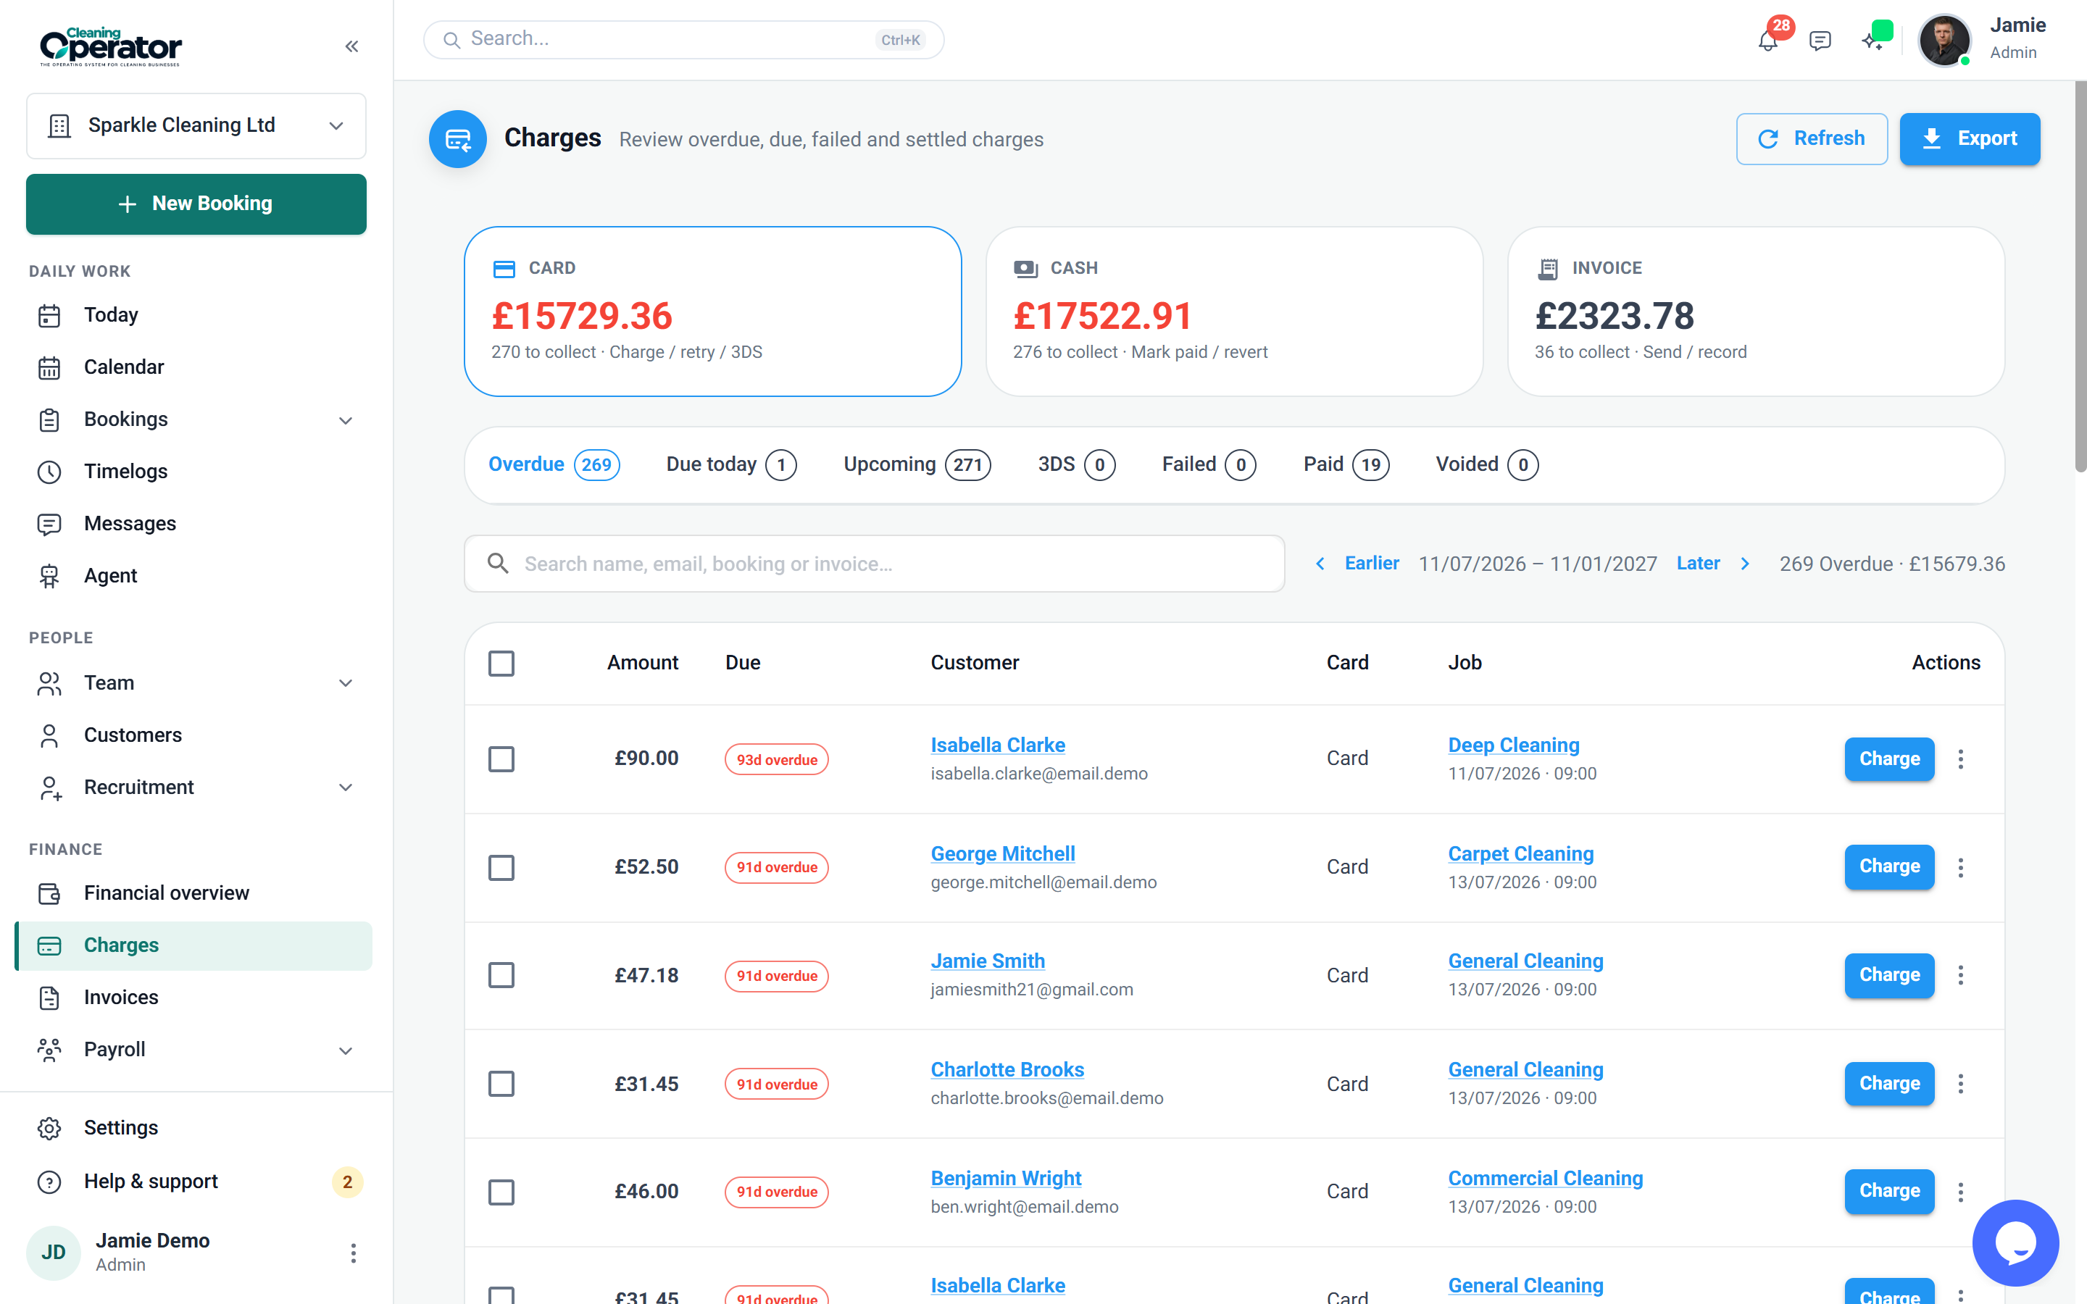Viewport: 2087px width, 1304px height.
Task: Open Jamie's profile avatar
Action: pyautogui.click(x=1944, y=40)
